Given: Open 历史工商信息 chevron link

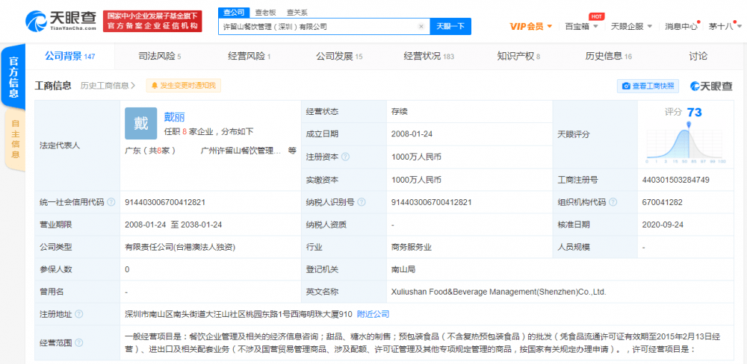Looking at the screenshot, I should pos(108,86).
